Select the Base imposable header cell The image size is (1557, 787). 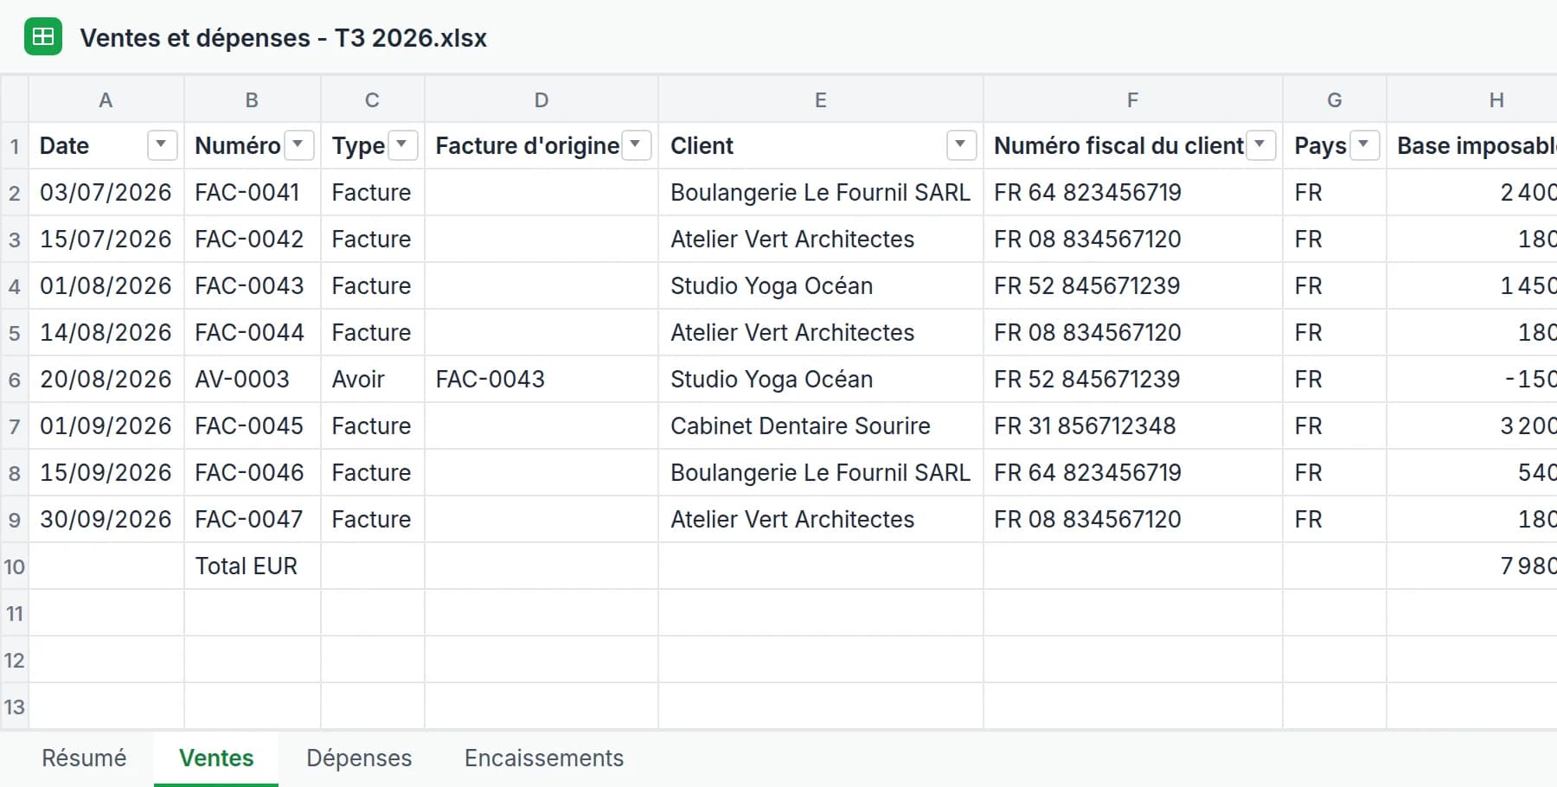[x=1472, y=146]
